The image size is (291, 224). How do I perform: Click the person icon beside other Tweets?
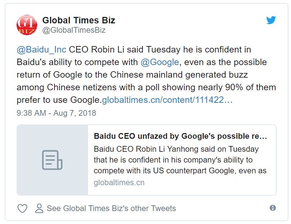[x=39, y=208]
